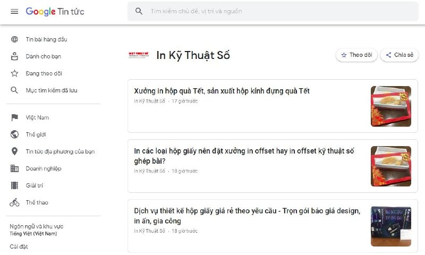The height and width of the screenshot is (255, 425).
Task: Click the bicycle icon for Thể thao
Action: (14, 202)
